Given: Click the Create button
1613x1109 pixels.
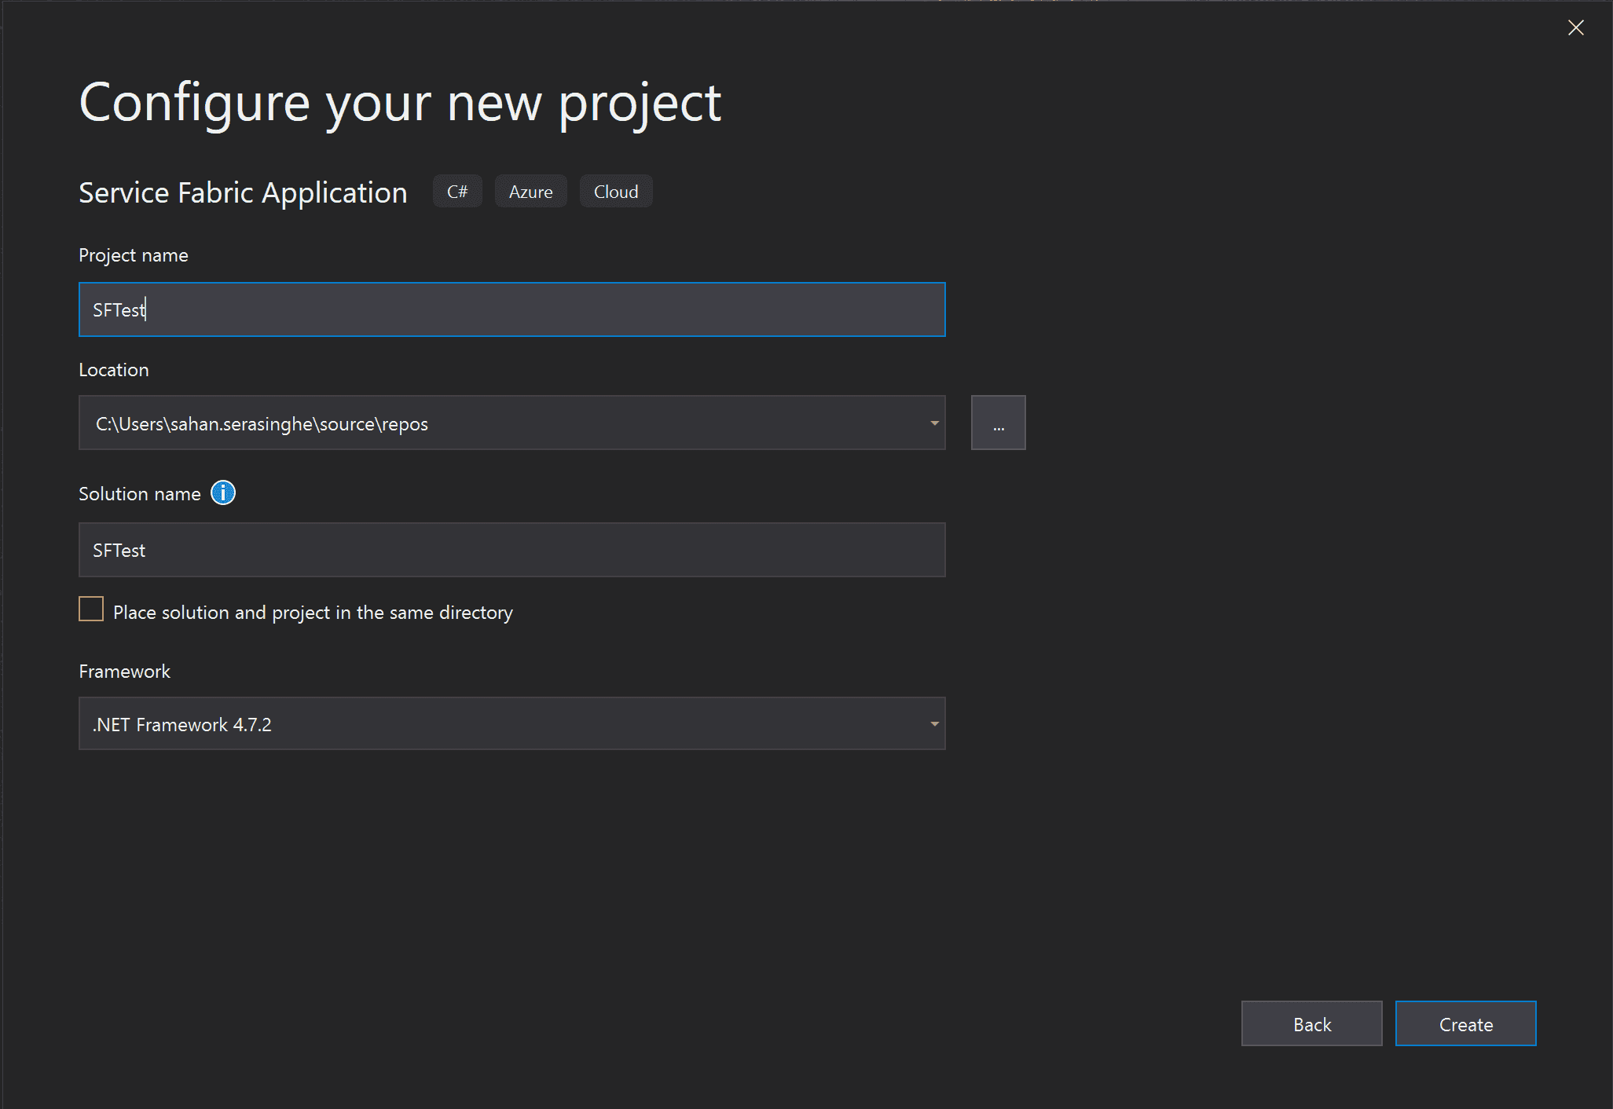Looking at the screenshot, I should click(1465, 1023).
